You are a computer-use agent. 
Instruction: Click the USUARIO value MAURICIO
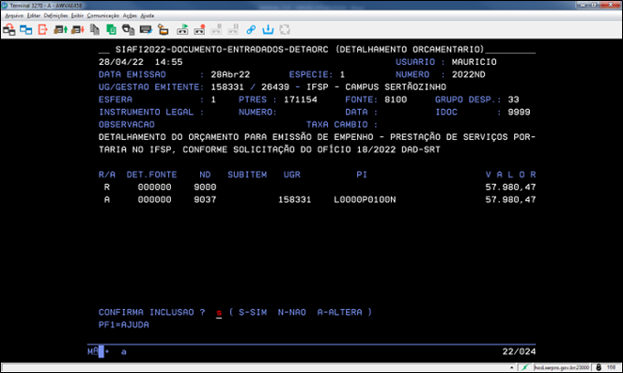[474, 62]
